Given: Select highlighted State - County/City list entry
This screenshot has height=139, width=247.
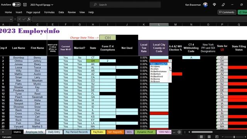Looking at the screenshot, I should [x=159, y=64].
